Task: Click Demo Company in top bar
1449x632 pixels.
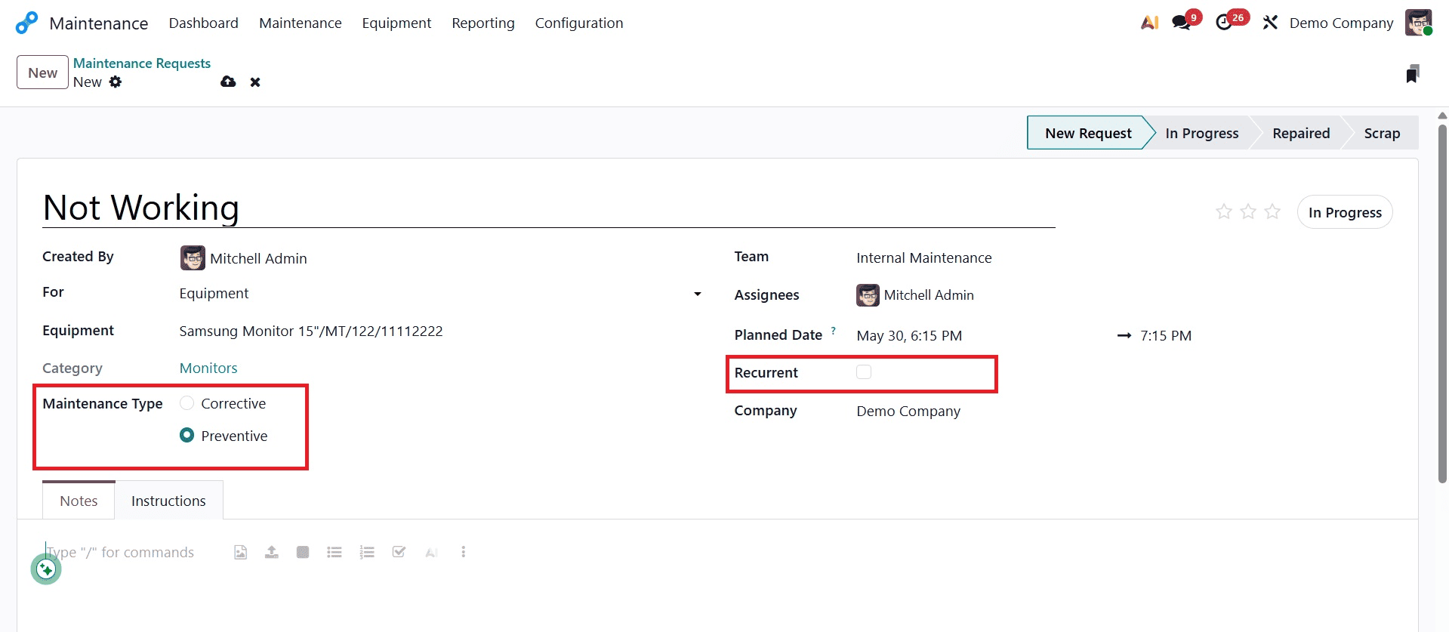Action: pyautogui.click(x=1341, y=23)
